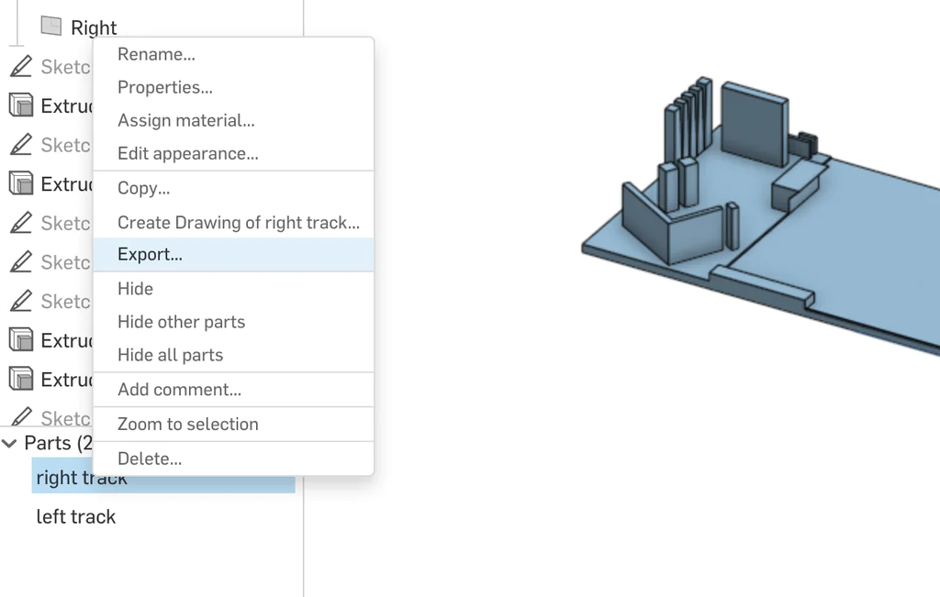Click Delete... in the context menu

point(233,459)
